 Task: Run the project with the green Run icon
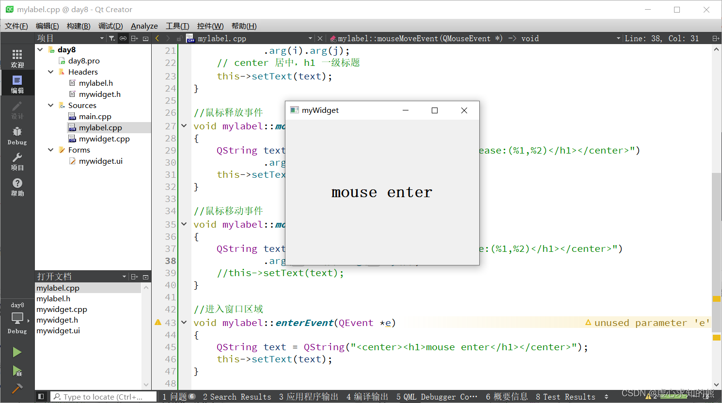pos(17,352)
